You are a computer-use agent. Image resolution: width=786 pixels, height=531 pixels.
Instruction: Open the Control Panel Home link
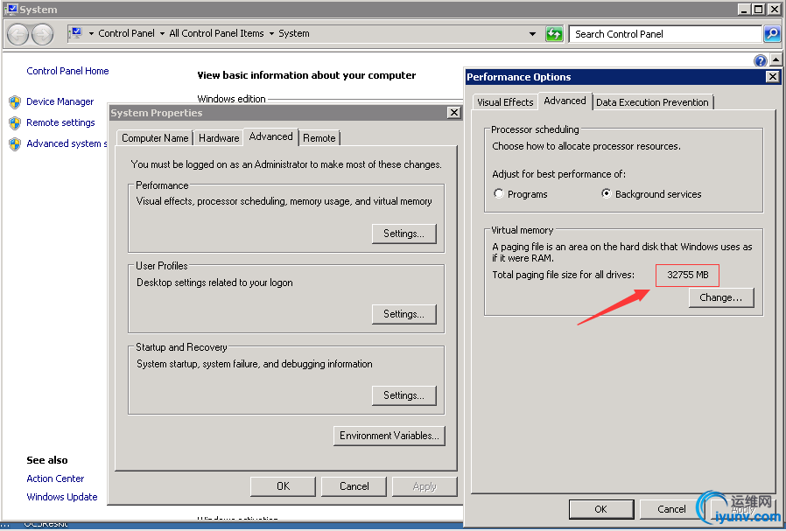67,71
